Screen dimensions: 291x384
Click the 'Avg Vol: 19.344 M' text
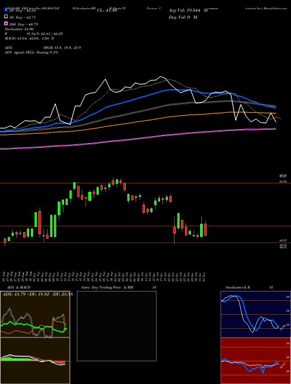pos(189,10)
